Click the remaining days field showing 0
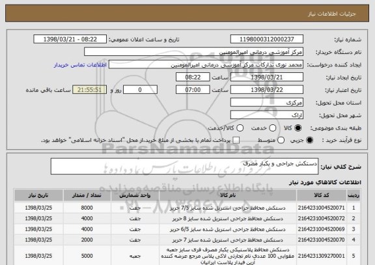This screenshot has height=265, width=375. pos(140,90)
